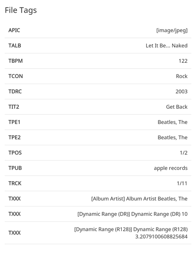Click album value Let It Be... Naked
The width and height of the screenshot is (195, 255).
click(x=166, y=45)
